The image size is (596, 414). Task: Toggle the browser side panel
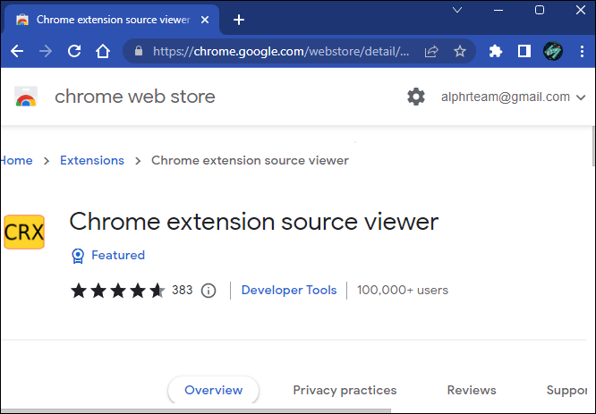pyautogui.click(x=524, y=51)
